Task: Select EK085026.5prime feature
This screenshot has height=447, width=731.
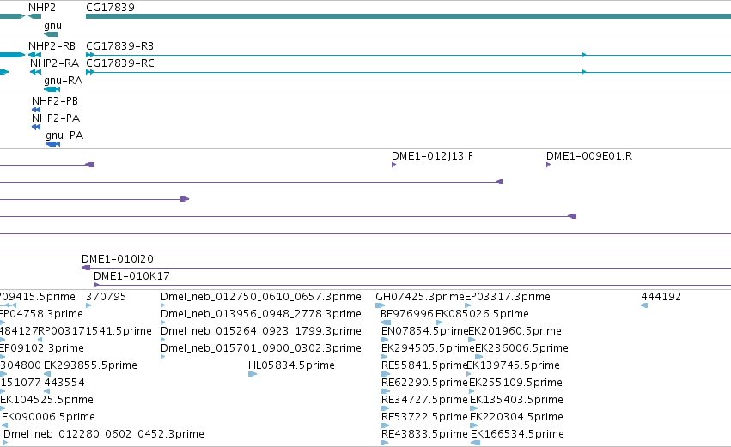Action: pyautogui.click(x=482, y=314)
